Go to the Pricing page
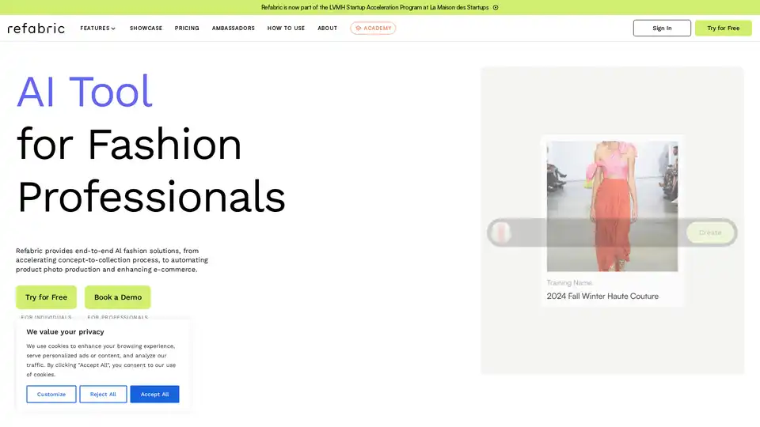 click(187, 28)
